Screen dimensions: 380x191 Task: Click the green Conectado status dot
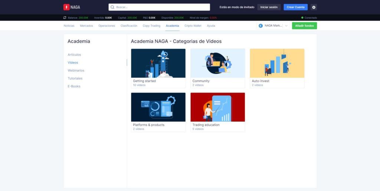point(302,18)
